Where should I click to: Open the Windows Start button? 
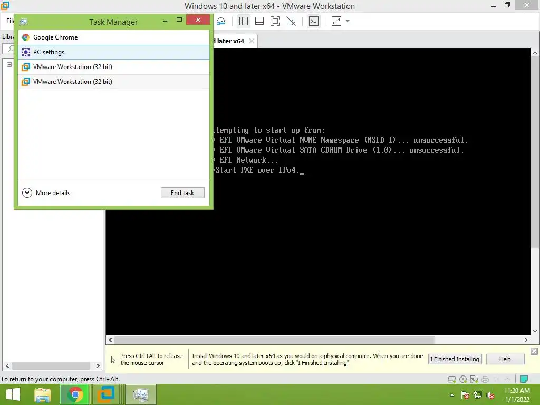(x=13, y=394)
